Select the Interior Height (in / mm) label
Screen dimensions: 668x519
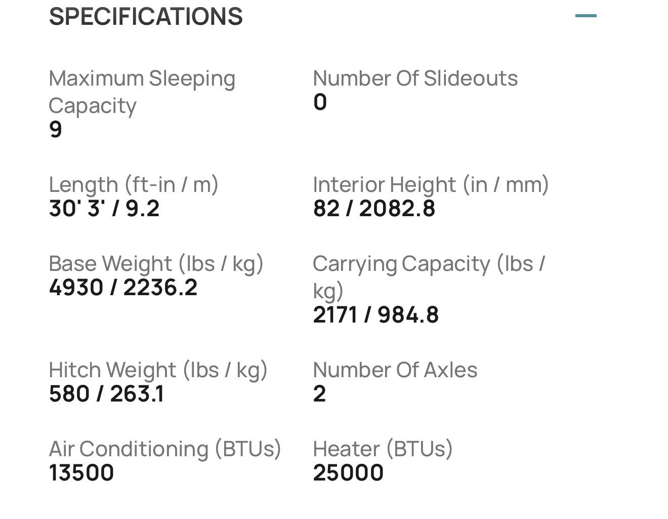click(x=431, y=185)
